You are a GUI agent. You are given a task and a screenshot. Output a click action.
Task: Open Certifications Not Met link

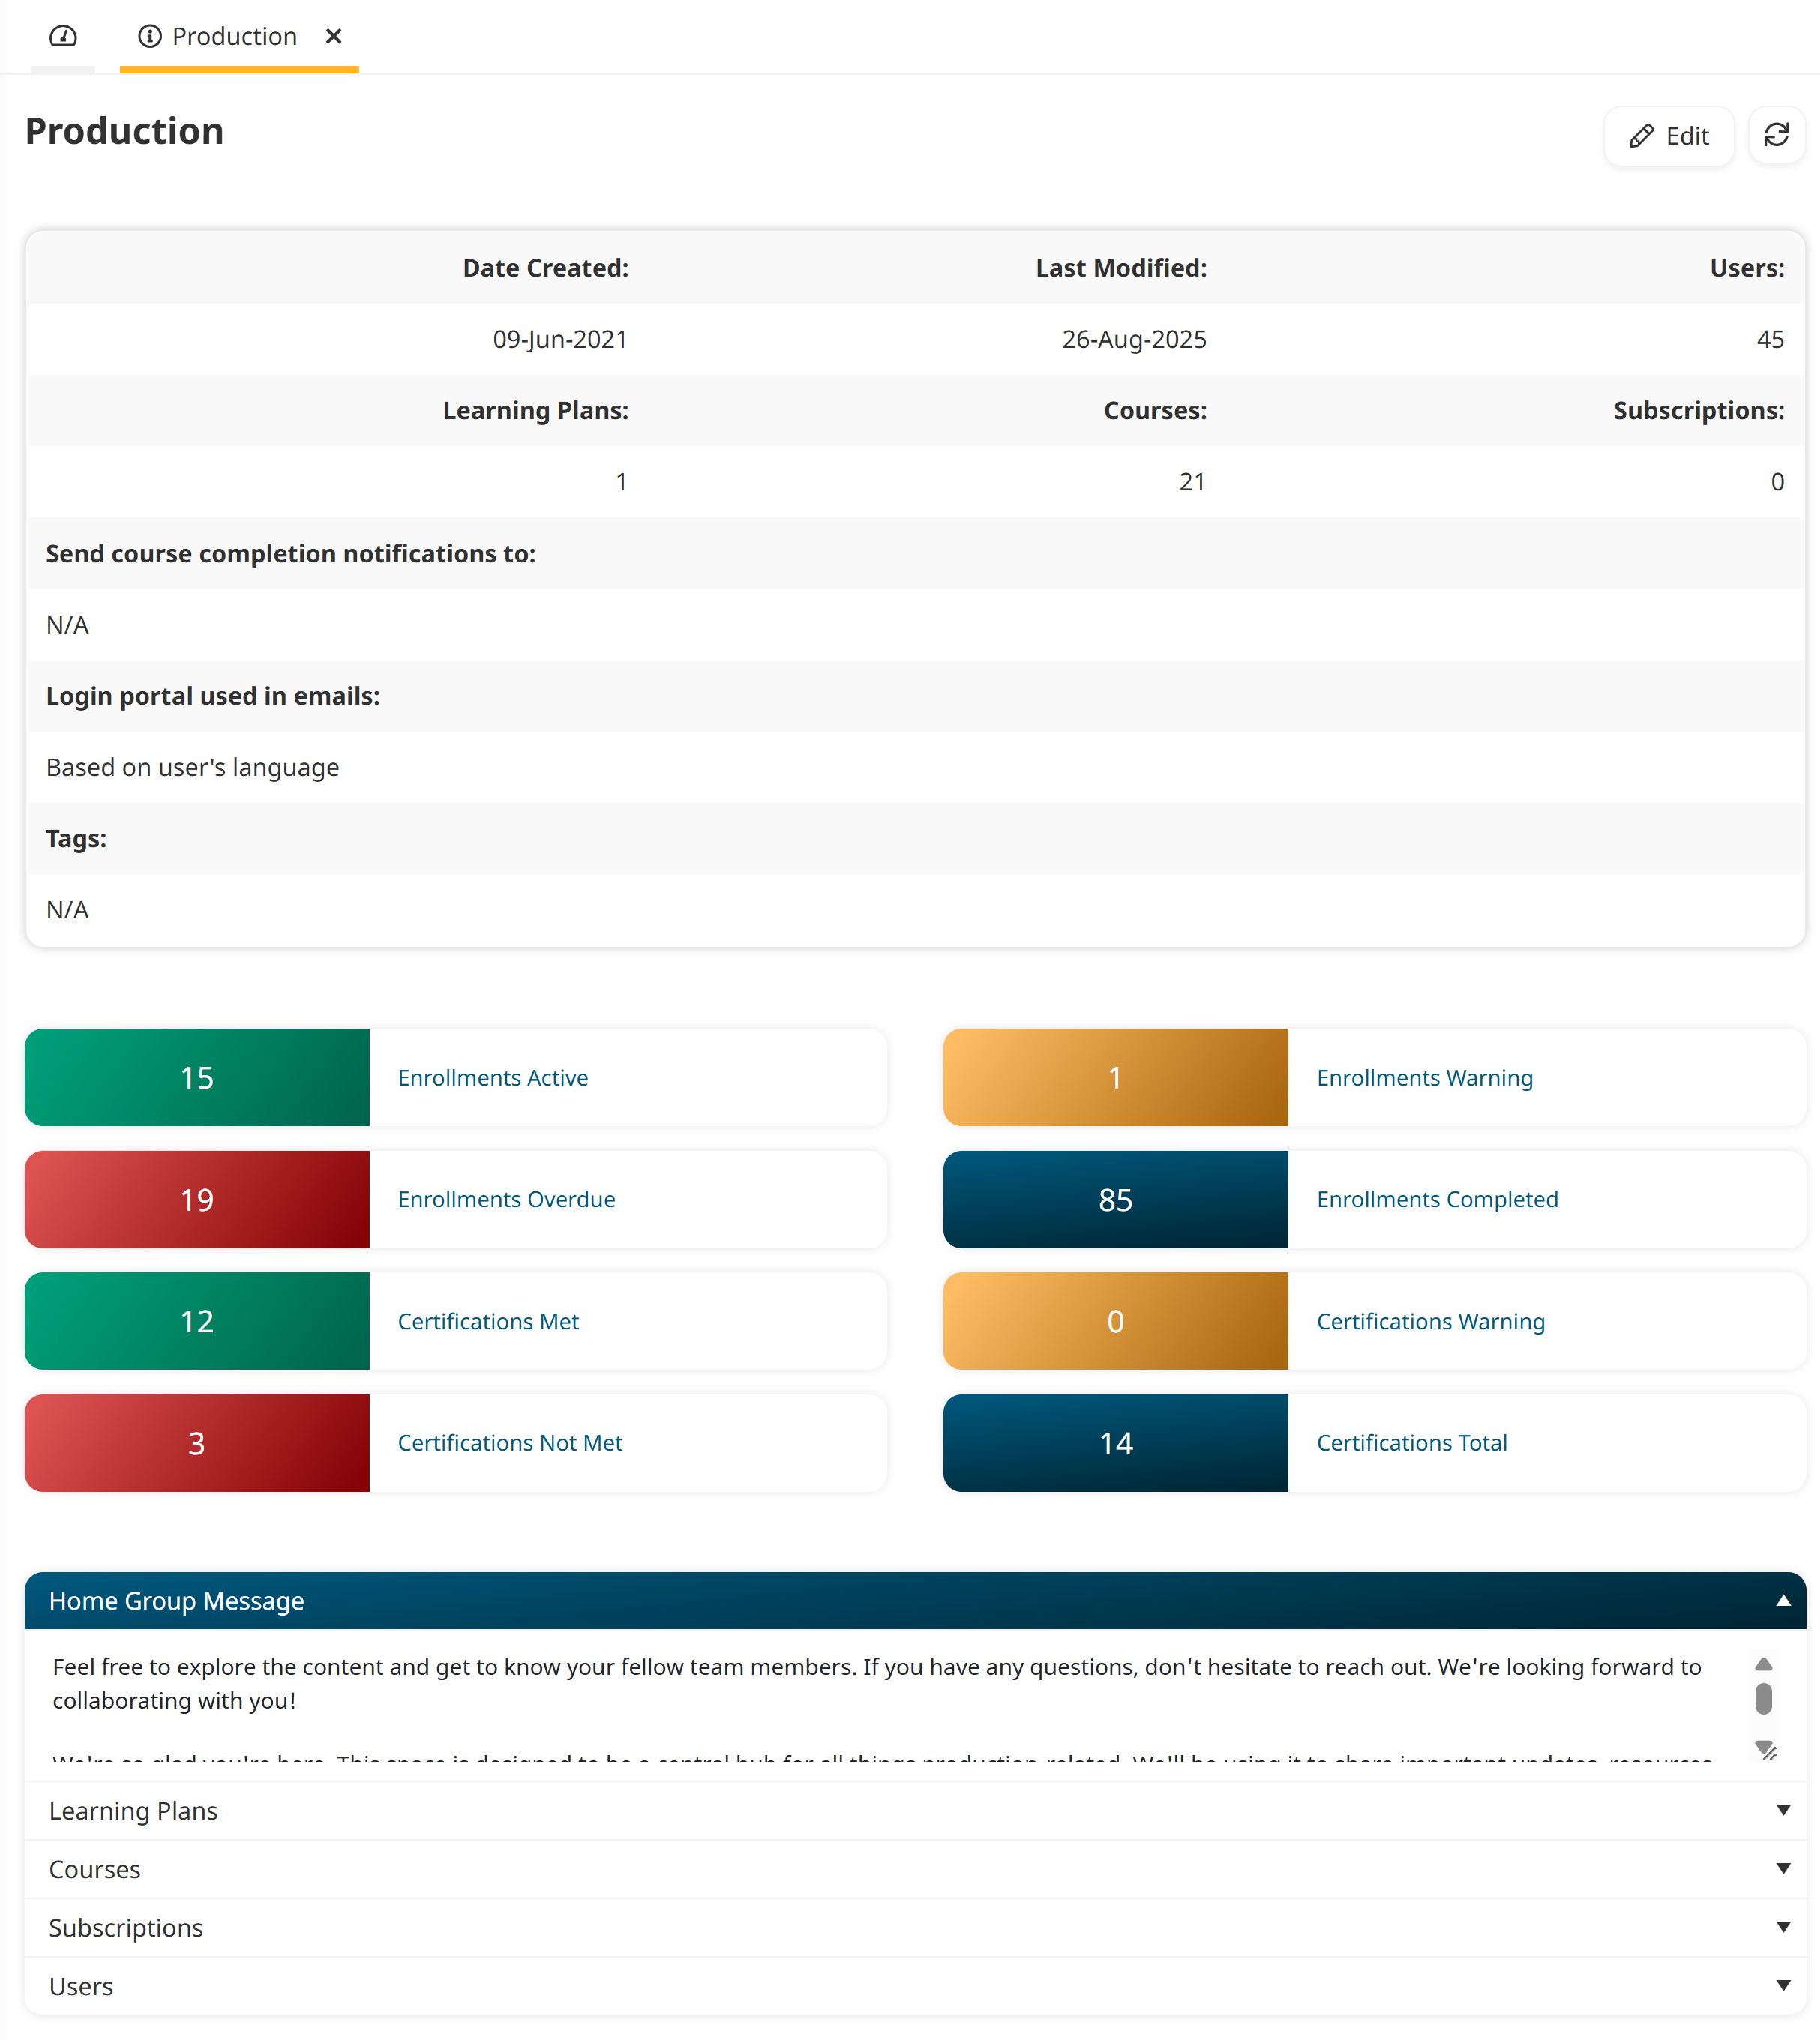[510, 1443]
